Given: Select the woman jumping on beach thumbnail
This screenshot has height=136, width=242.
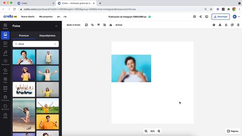Looking at the screenshot, I should (x=24, y=115).
